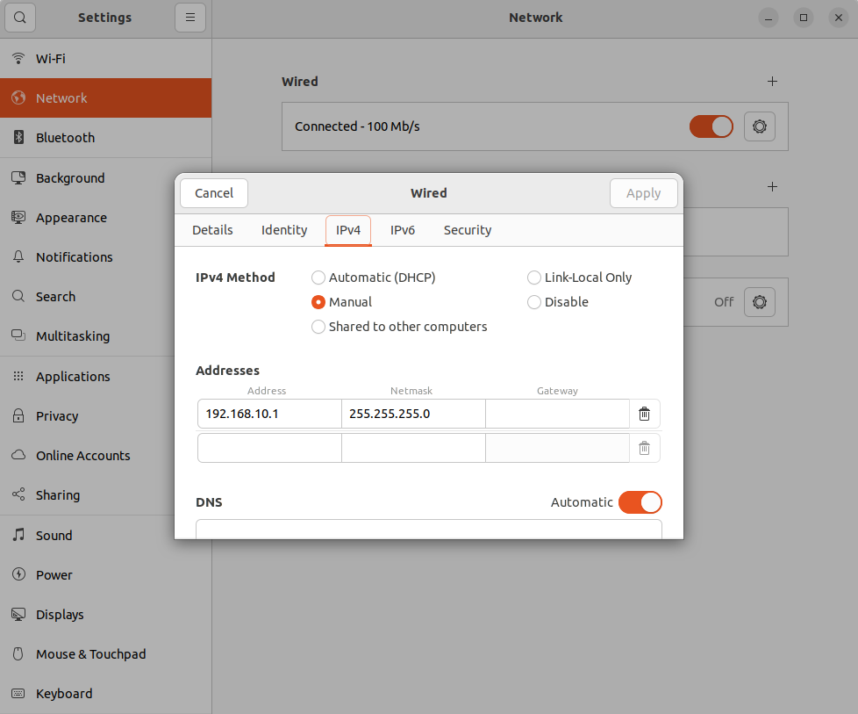Add a new wired connection with plus
This screenshot has width=858, height=714.
[772, 82]
